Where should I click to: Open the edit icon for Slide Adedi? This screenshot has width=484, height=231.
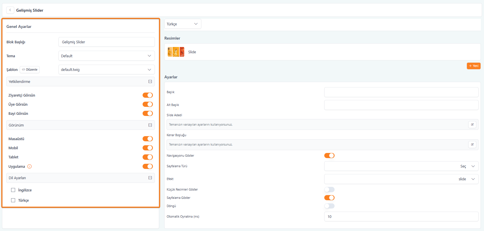click(472, 124)
